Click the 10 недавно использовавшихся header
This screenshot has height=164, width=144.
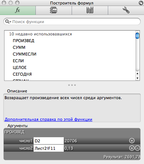coord(41,34)
